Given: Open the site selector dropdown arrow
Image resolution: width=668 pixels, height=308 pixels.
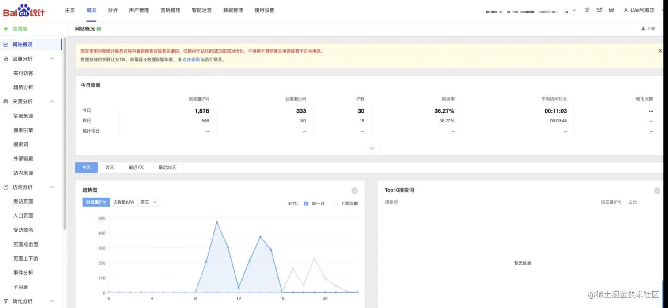Looking at the screenshot, I should click(574, 10).
